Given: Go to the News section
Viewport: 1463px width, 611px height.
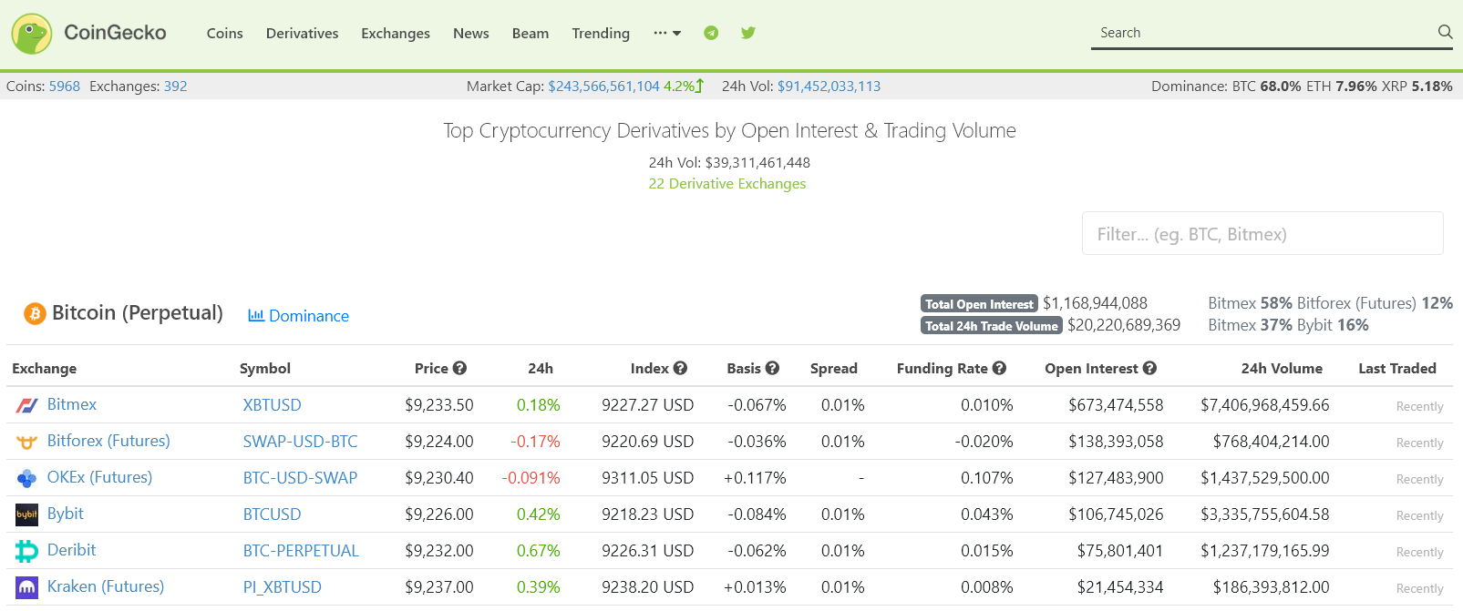Looking at the screenshot, I should click(470, 33).
